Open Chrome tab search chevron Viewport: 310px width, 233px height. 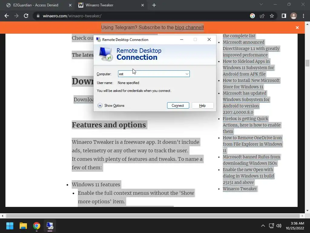pos(261,4)
